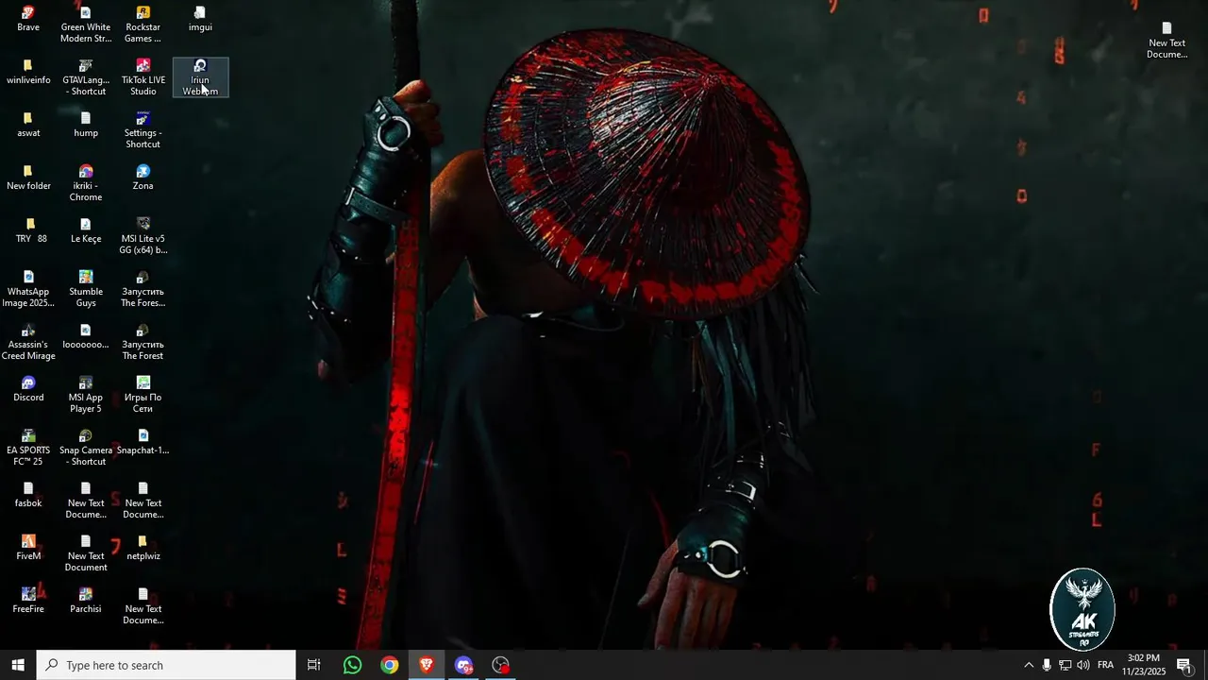The height and width of the screenshot is (680, 1208).
Task: Open the network tray icon
Action: pos(1065,665)
